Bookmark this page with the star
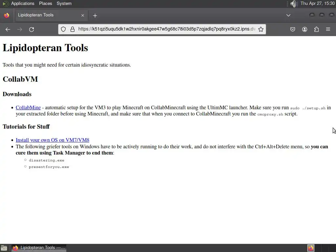This screenshot has height=252, width=336. click(261, 29)
